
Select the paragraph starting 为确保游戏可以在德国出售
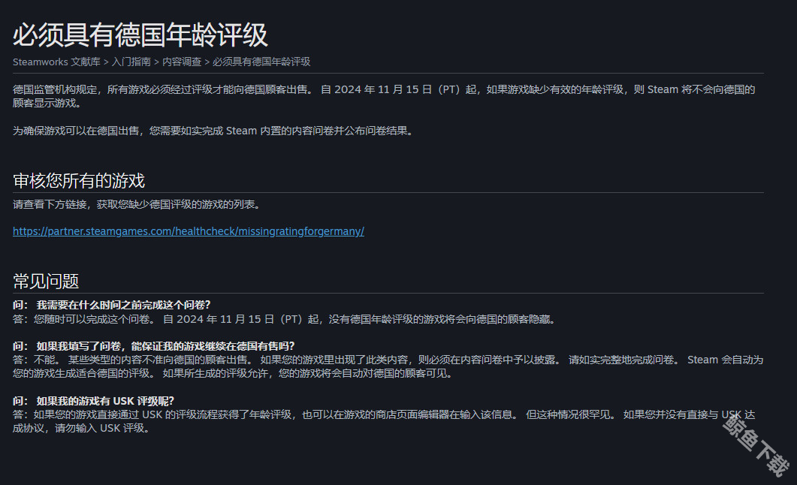pos(213,131)
